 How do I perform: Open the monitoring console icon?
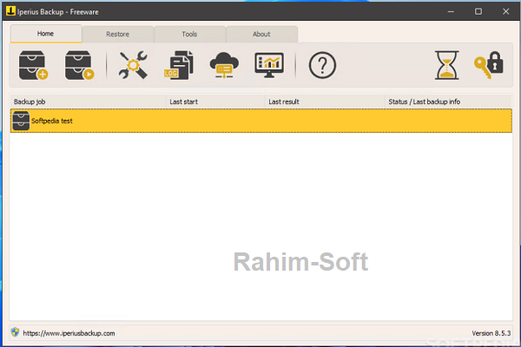pyautogui.click(x=269, y=65)
